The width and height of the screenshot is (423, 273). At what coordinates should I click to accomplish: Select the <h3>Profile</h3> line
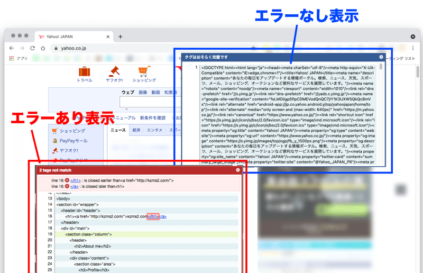(146, 270)
